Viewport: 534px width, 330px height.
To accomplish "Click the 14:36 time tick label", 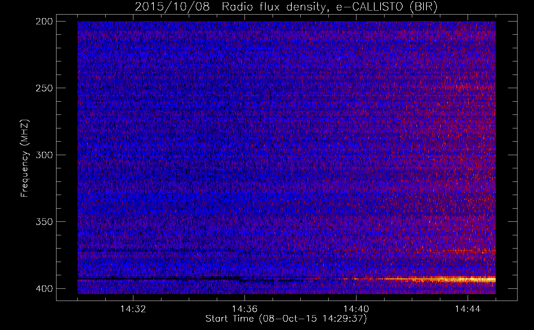I will click(245, 309).
